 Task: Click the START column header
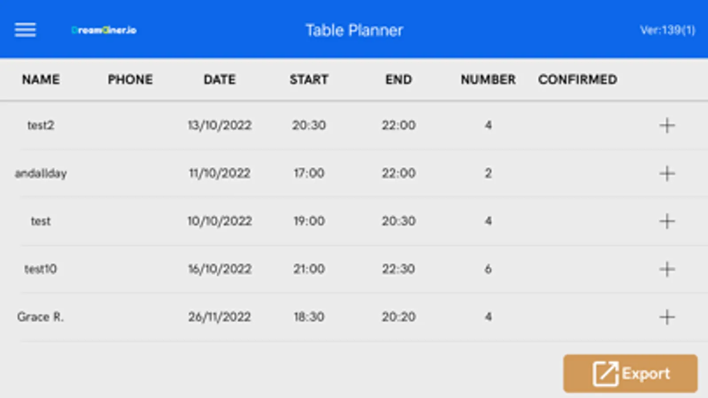[309, 80]
